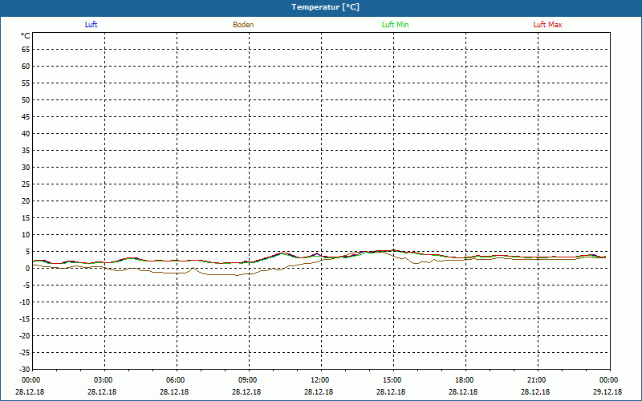Click the -10 y-axis value
Screen dimensions: 642x401
point(25,302)
